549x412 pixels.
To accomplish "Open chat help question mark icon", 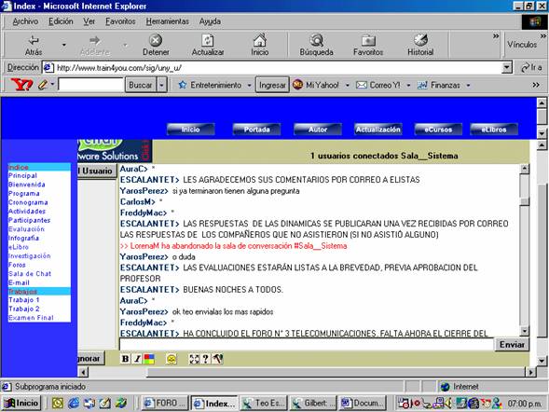I will 205,359.
